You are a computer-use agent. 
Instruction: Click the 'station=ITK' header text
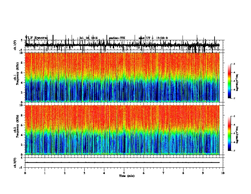117,38
